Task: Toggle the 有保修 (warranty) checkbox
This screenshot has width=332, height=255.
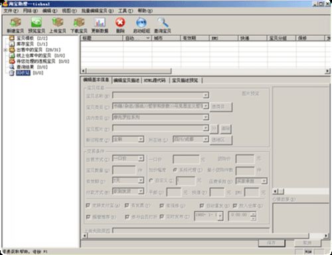Action: pyautogui.click(x=162, y=205)
